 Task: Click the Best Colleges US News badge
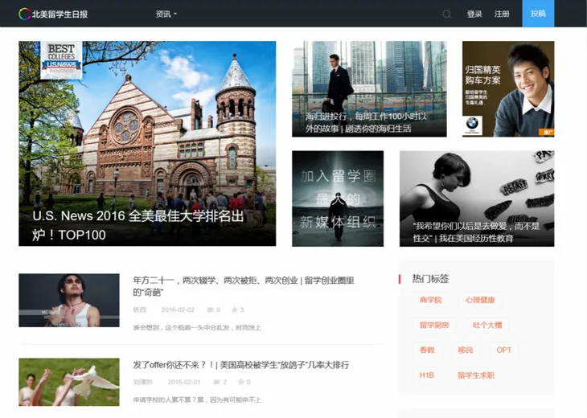click(x=61, y=59)
